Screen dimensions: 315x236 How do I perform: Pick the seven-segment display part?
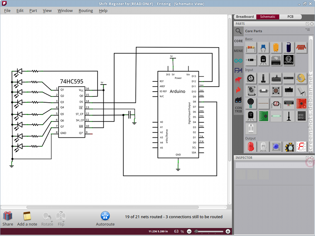pyautogui.click(x=301, y=146)
